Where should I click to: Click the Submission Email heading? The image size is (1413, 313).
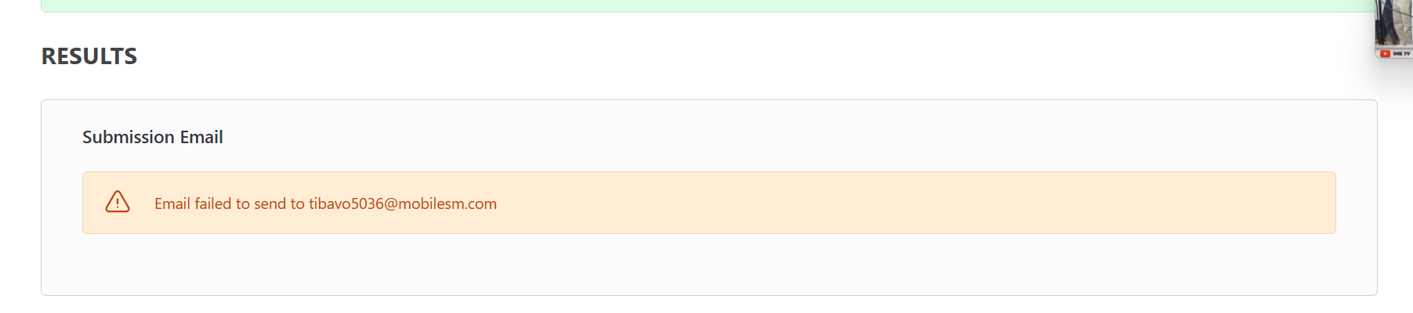click(153, 137)
